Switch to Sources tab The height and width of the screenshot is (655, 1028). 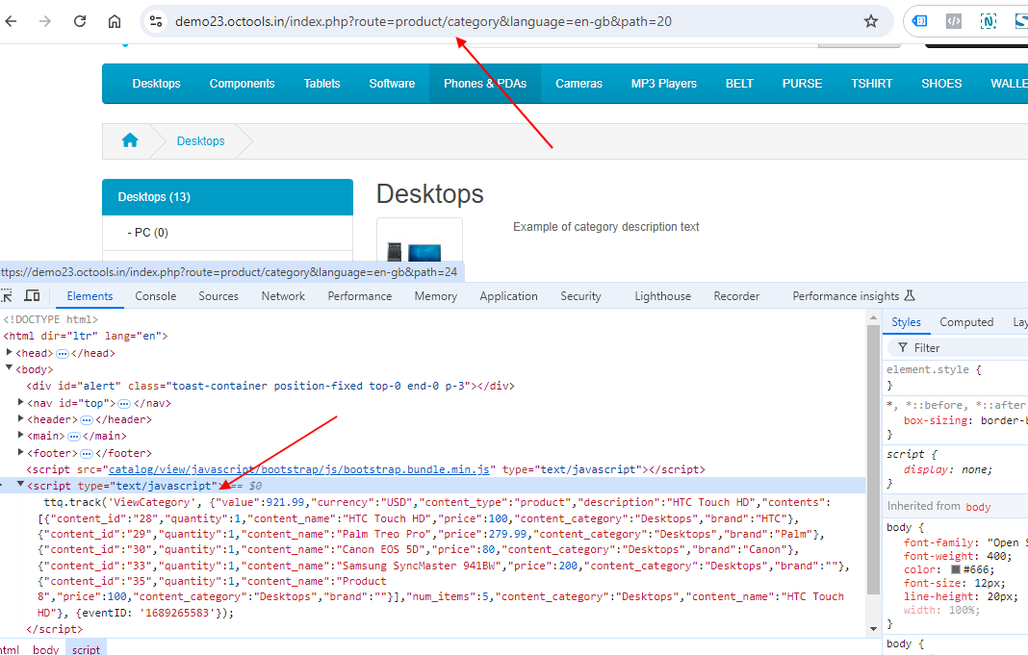(218, 296)
